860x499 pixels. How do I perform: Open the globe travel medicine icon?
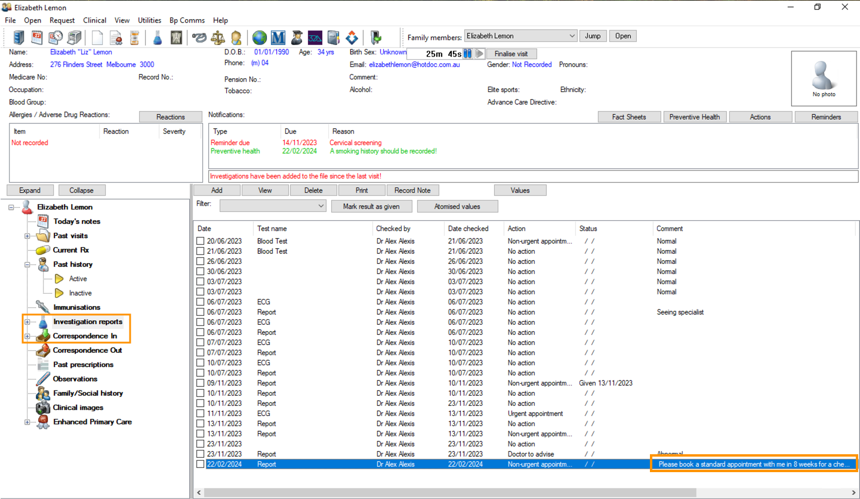click(260, 38)
